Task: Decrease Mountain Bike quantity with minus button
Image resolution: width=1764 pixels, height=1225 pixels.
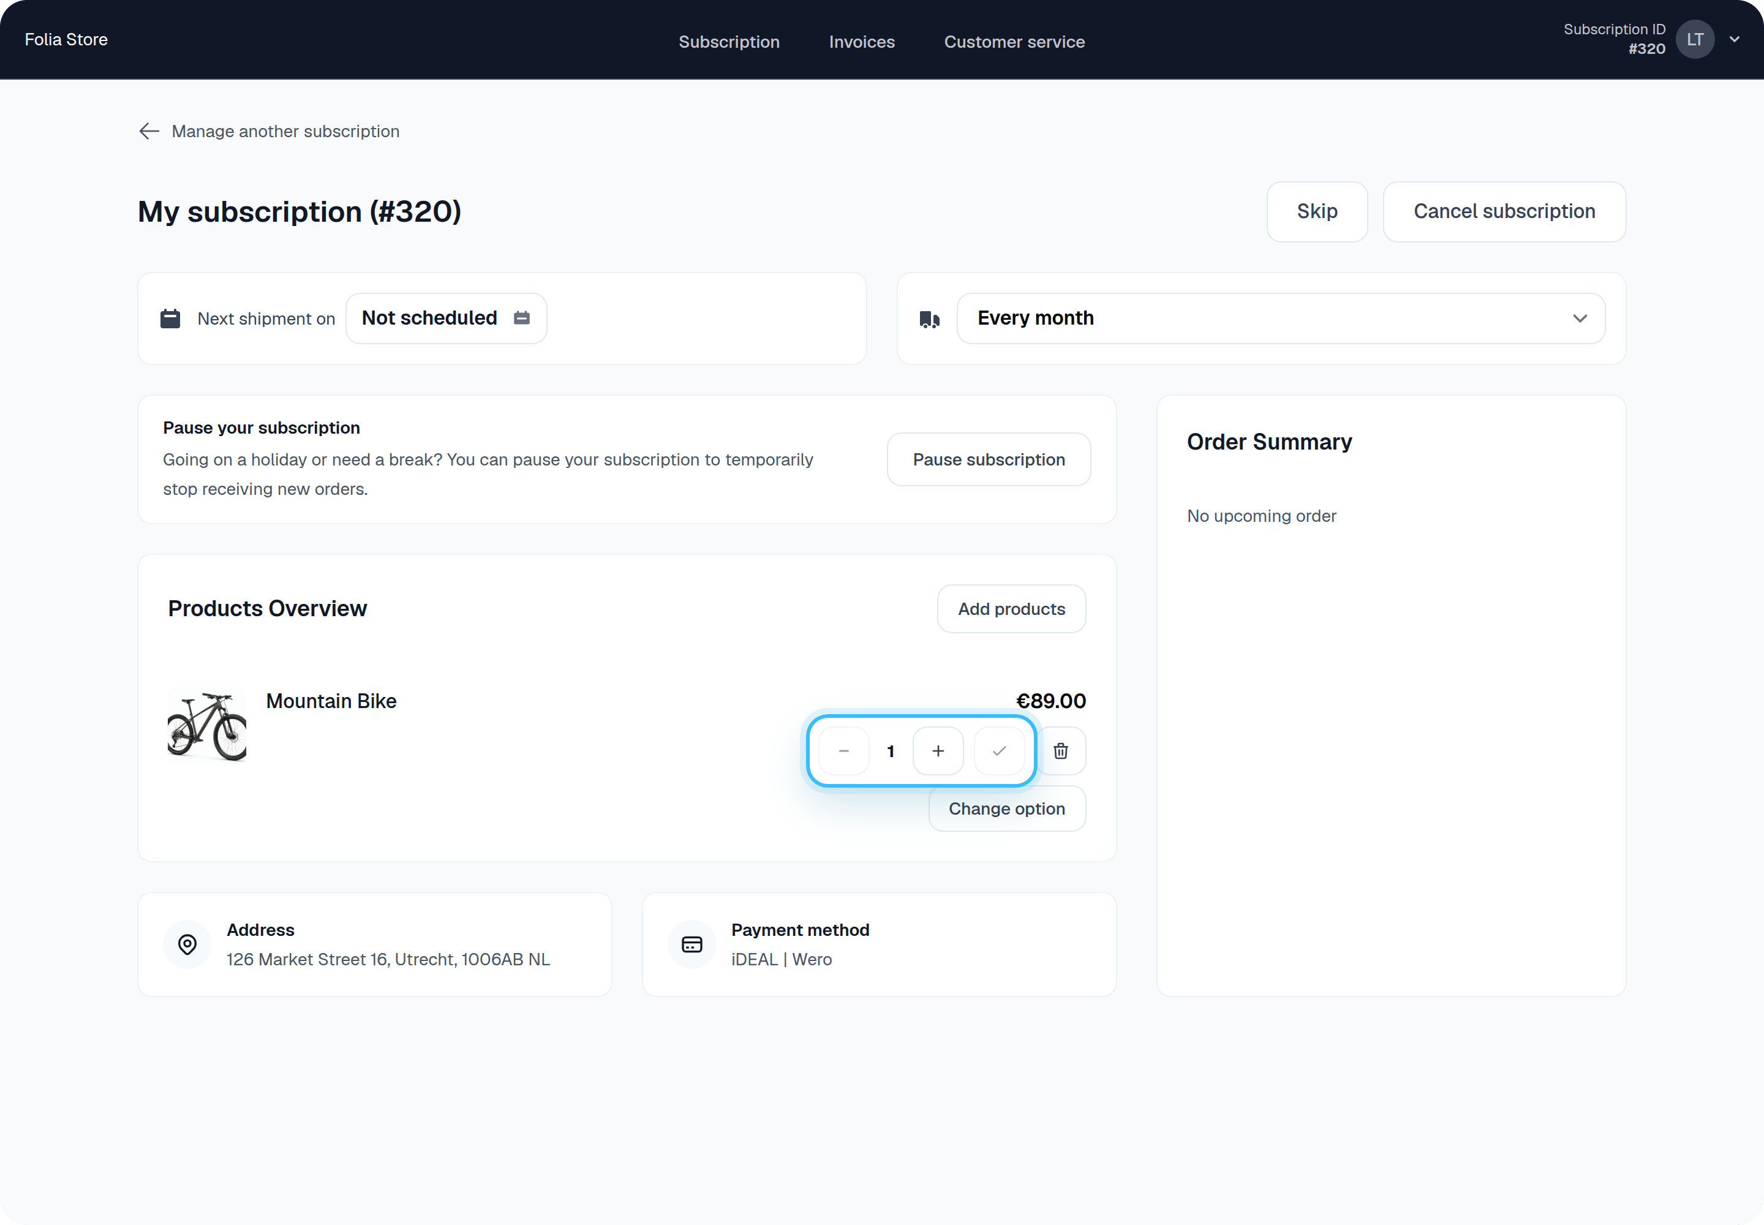Action: (843, 751)
